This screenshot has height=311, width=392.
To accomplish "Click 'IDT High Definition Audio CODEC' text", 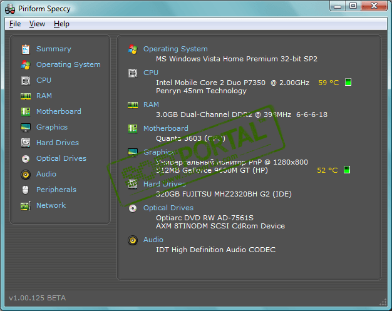I will click(x=216, y=250).
